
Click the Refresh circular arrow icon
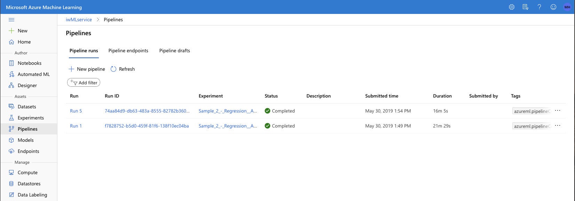point(113,69)
